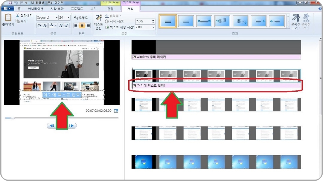Select the first plain text effect thumbnail

[168, 21]
